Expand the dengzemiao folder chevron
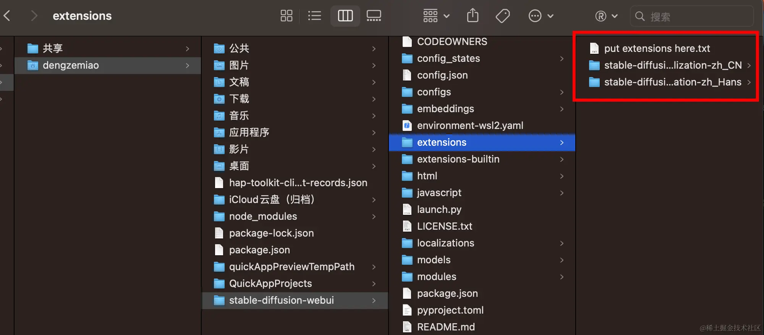Screen dimensions: 764x335 point(187,65)
